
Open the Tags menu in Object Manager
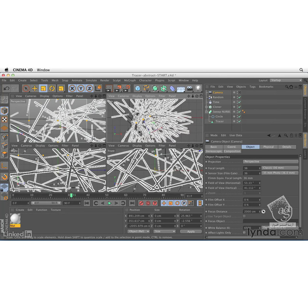coord(253,87)
